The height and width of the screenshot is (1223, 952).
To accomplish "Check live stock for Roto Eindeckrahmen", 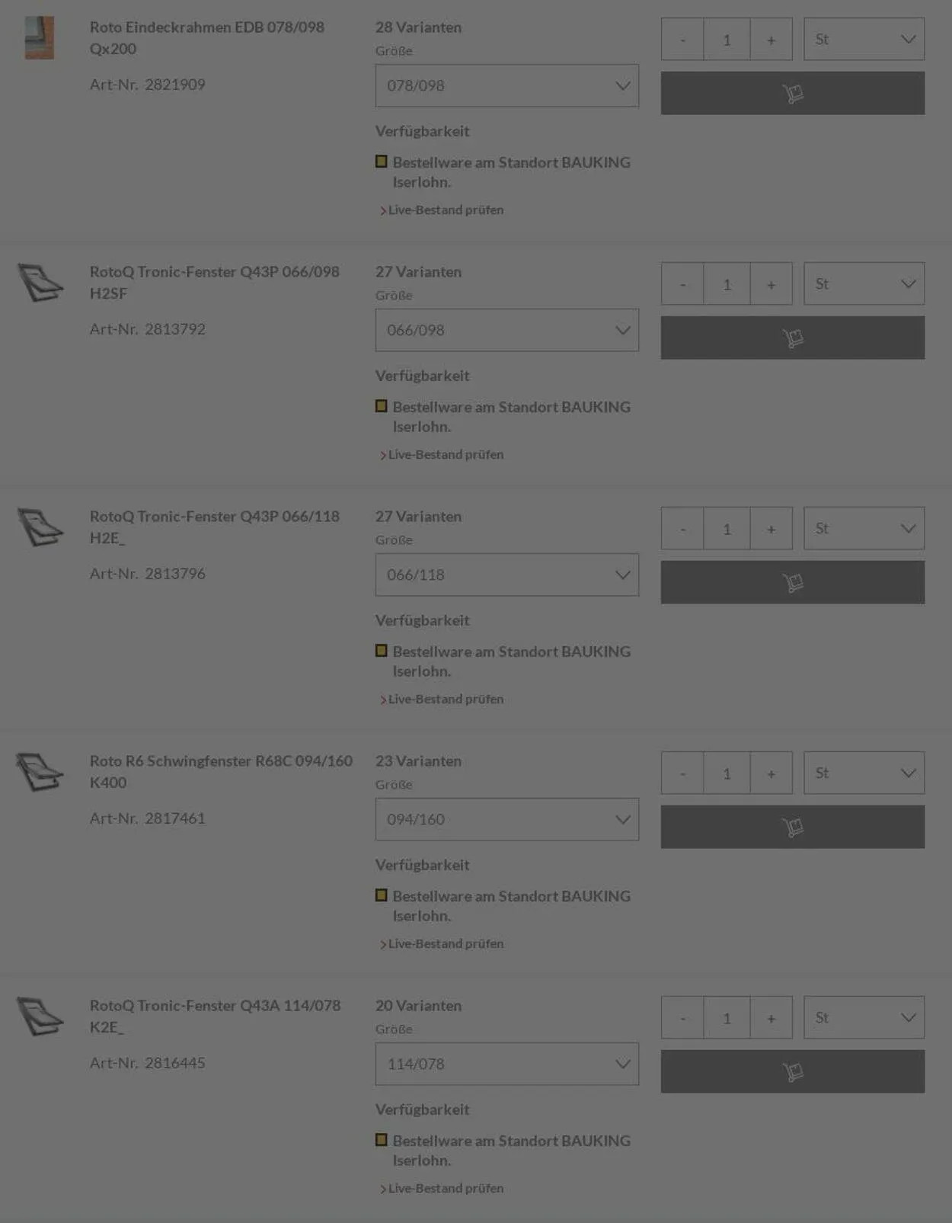I will point(446,210).
